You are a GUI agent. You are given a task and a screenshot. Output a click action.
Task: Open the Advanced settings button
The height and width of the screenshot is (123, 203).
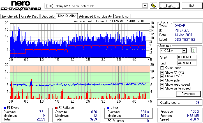(188, 94)
